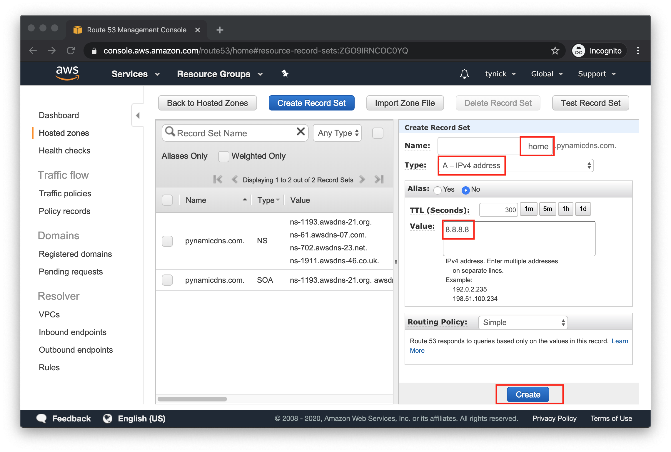The width and height of the screenshot is (671, 452).
Task: Focus the Record Set Name search field
Action: pyautogui.click(x=235, y=133)
